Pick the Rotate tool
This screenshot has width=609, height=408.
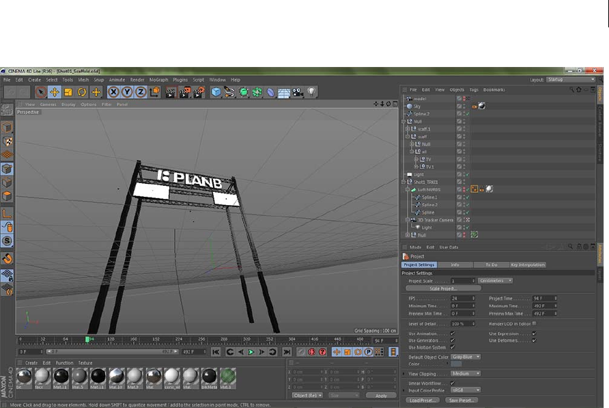pos(82,92)
